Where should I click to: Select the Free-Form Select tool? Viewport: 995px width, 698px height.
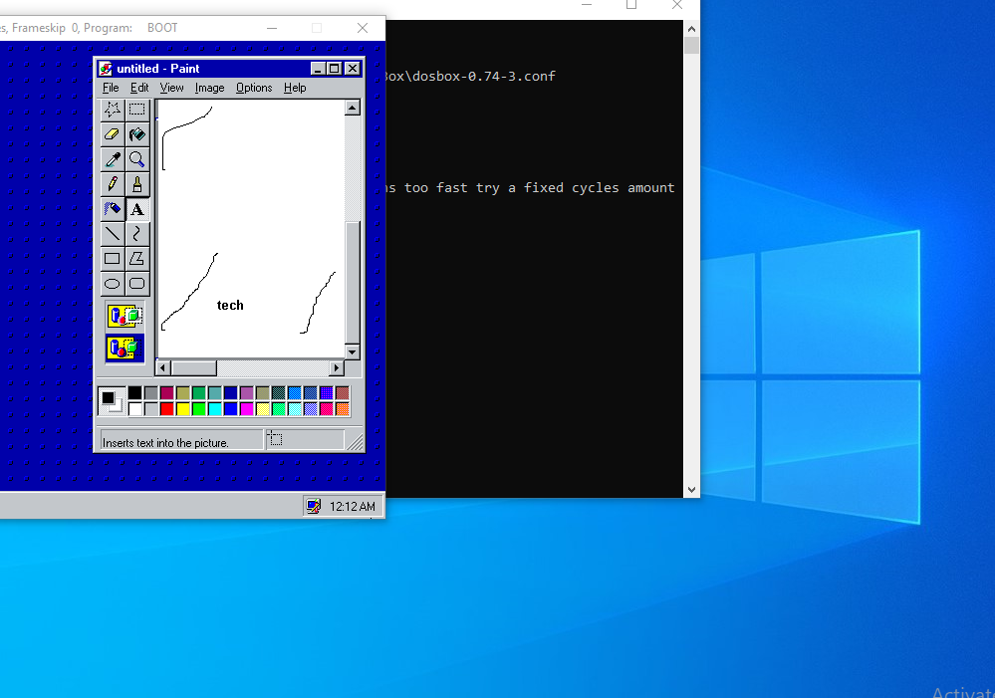click(x=113, y=110)
